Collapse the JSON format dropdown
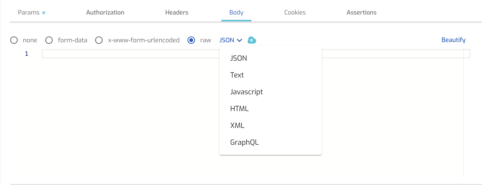This screenshot has width=485, height=185. pos(230,40)
